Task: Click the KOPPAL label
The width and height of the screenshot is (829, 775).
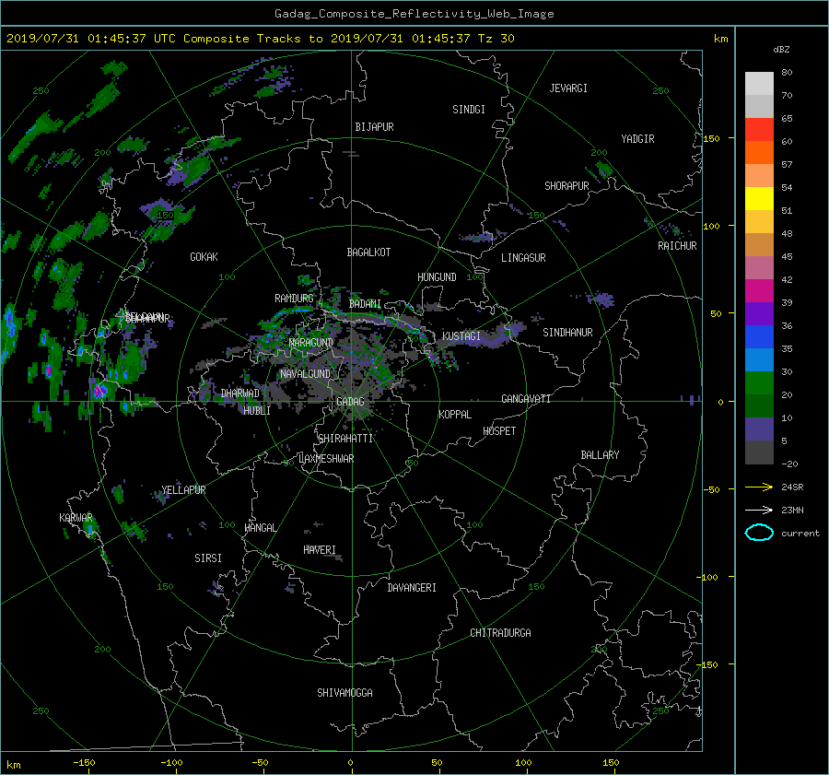Action: pyautogui.click(x=455, y=415)
